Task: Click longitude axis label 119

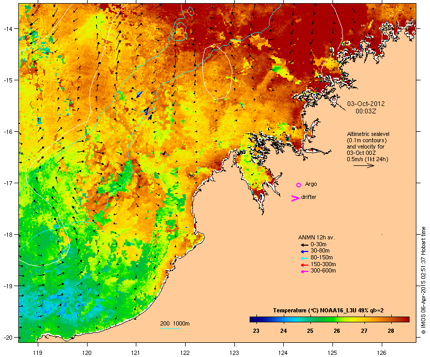Action: click(38, 353)
